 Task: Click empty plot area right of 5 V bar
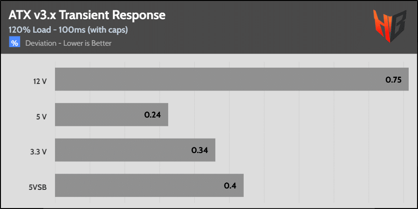pos(288,114)
